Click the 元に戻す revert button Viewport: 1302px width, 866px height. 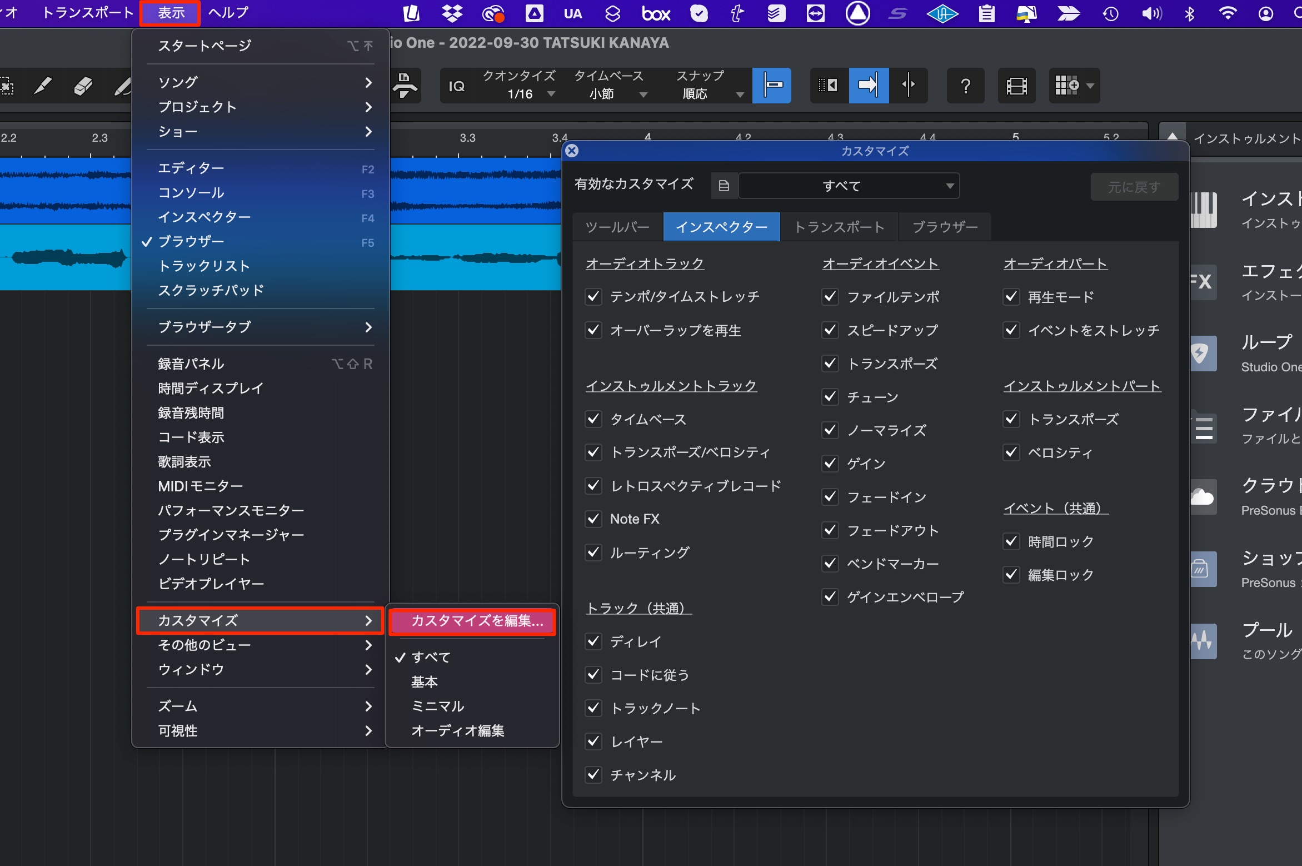pos(1134,187)
